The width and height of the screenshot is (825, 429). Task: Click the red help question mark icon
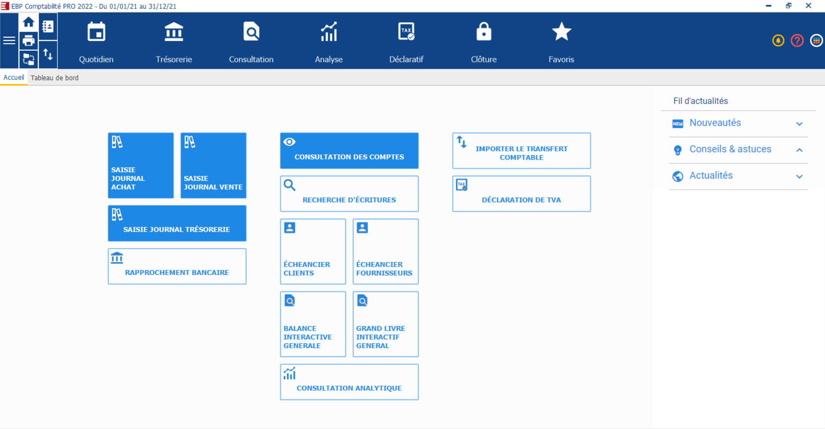(x=797, y=40)
